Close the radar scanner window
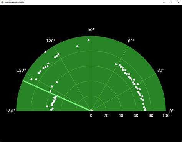The height and width of the screenshot is (142, 182). pos(178,2)
